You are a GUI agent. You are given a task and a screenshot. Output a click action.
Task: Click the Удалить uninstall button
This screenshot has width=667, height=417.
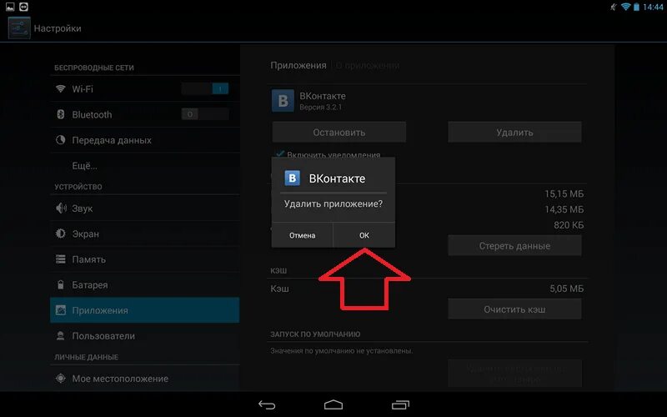(x=514, y=133)
